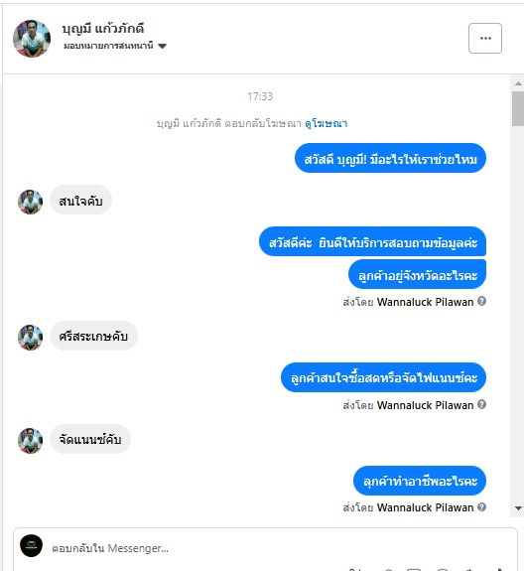
Task: Click the black page logo beside reply box
Action: click(x=32, y=545)
